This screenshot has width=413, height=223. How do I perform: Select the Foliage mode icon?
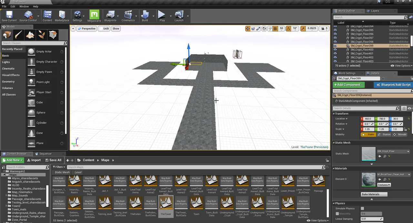pyautogui.click(x=42, y=35)
